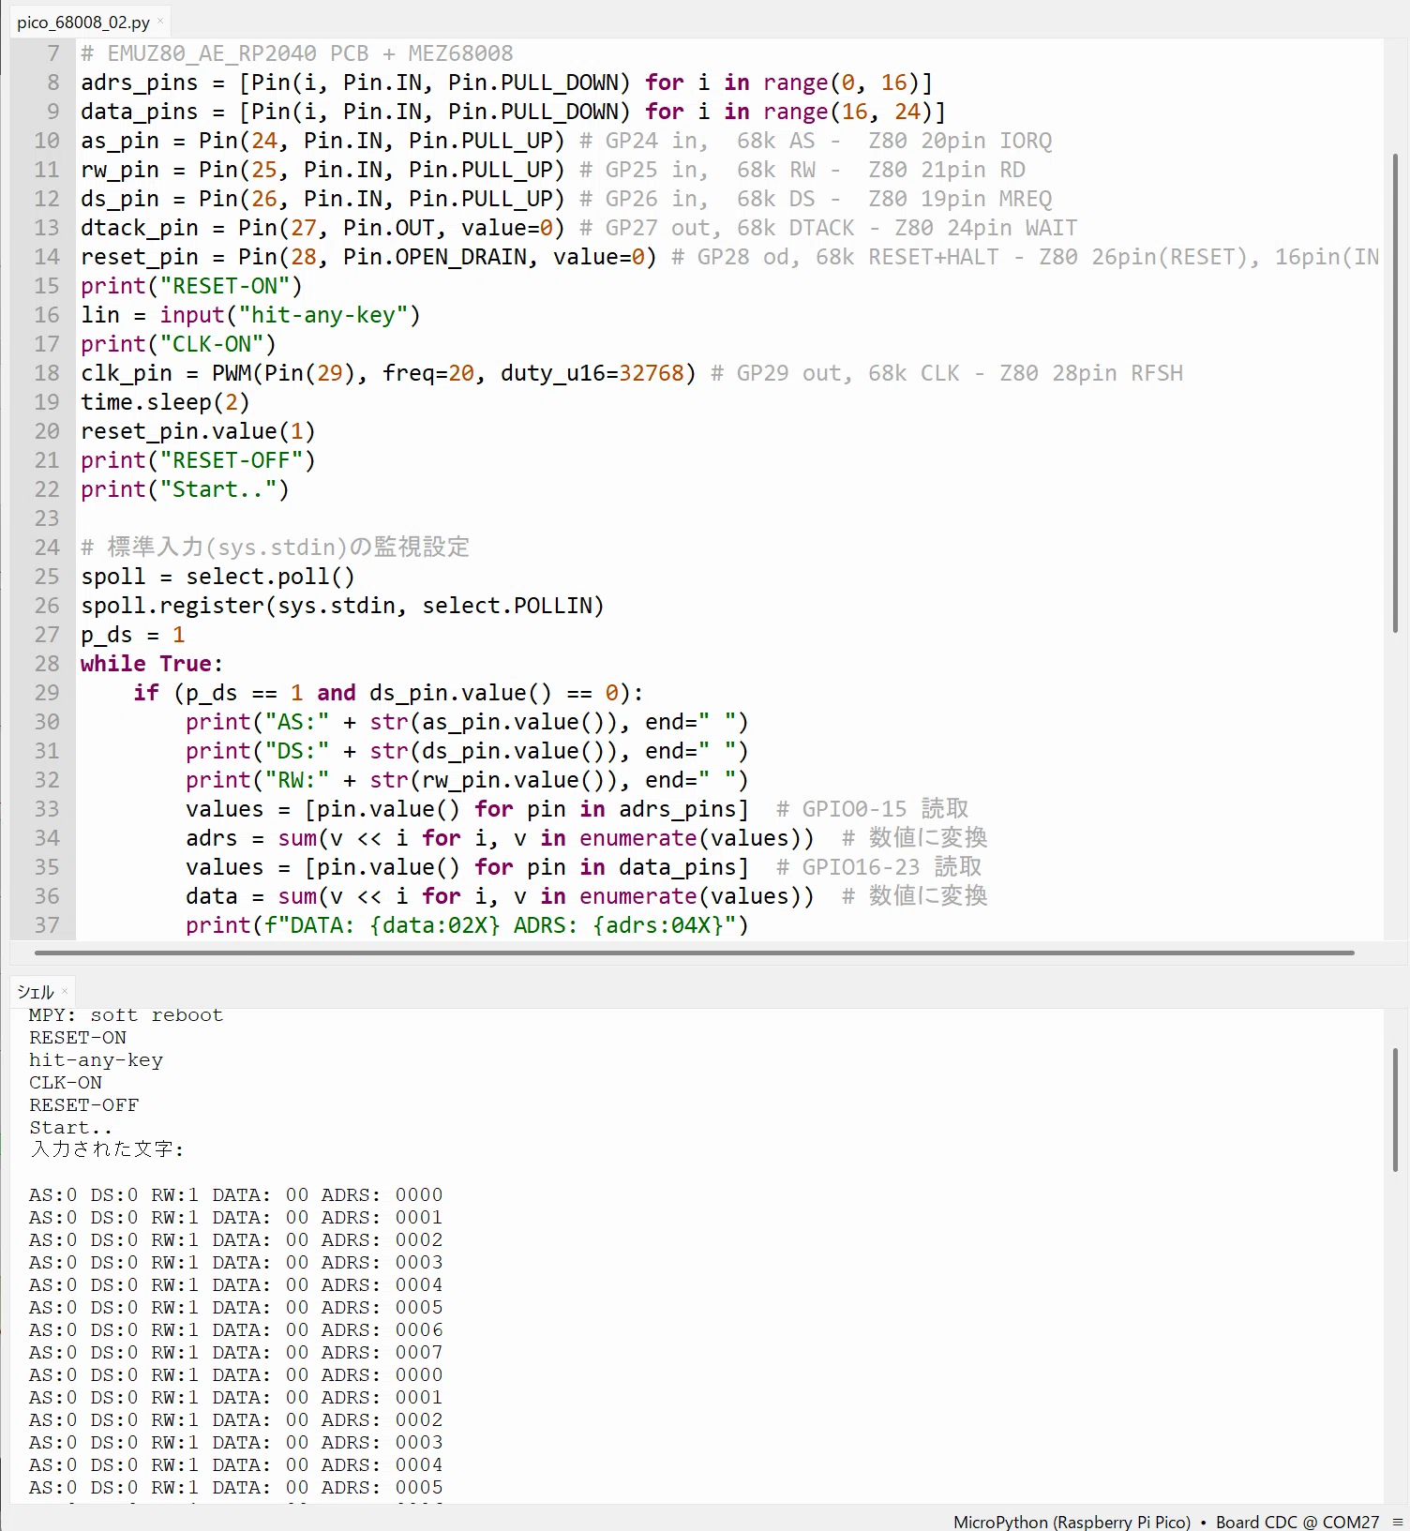1410x1531 pixels.
Task: Click the shell output RESET-ON
Action: click(78, 1038)
